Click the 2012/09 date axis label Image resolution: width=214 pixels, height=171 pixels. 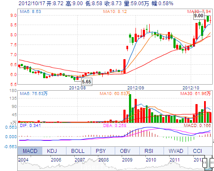(135, 88)
